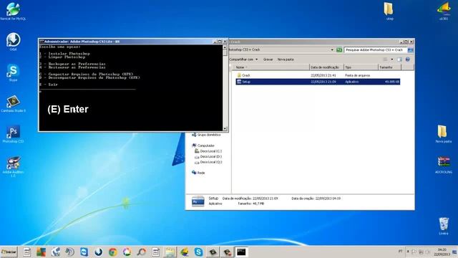458x258 pixels.
Task: Switch to the command prompt taskbar button
Action: click(241, 252)
